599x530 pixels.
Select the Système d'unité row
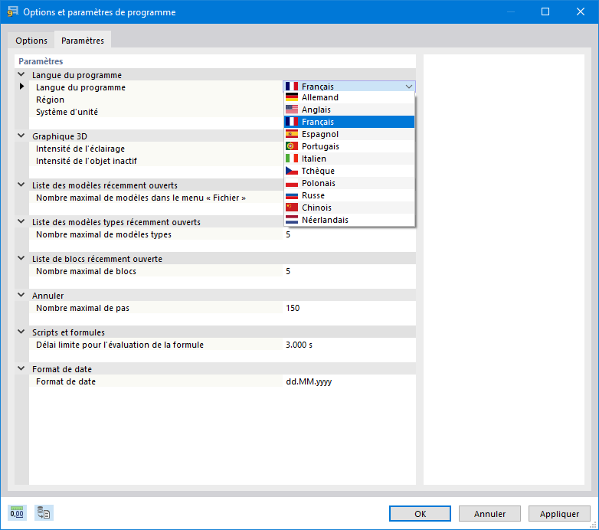[155, 112]
